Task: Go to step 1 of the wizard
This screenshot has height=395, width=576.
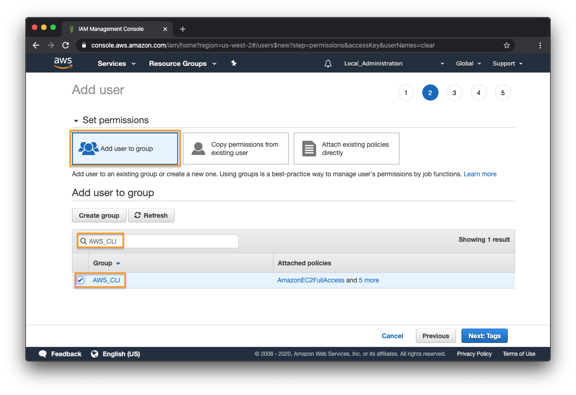Action: (x=406, y=93)
